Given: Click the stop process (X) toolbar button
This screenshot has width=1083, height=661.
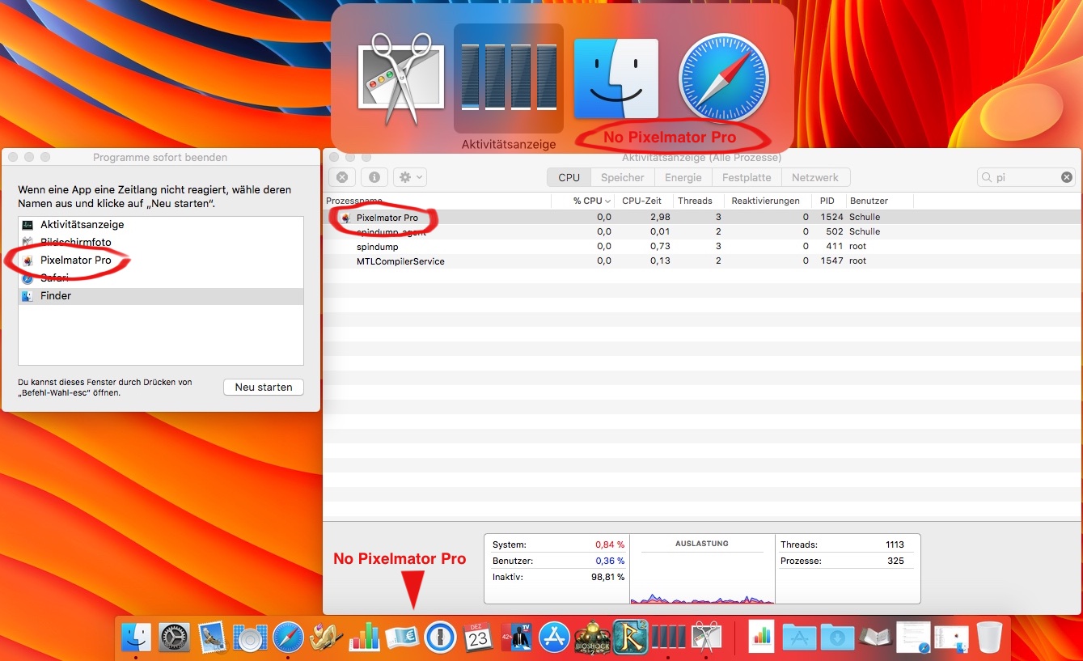Looking at the screenshot, I should tap(342, 177).
